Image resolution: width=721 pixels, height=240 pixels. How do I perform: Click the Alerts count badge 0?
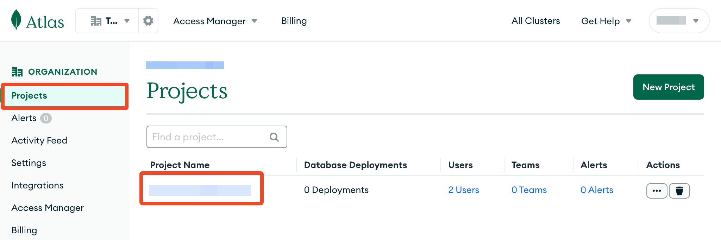click(x=46, y=118)
